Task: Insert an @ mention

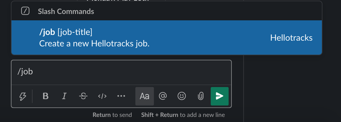Action: 163,96
